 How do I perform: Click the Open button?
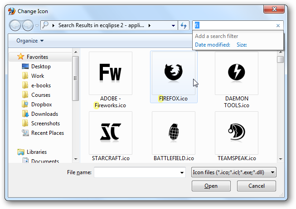(x=211, y=186)
